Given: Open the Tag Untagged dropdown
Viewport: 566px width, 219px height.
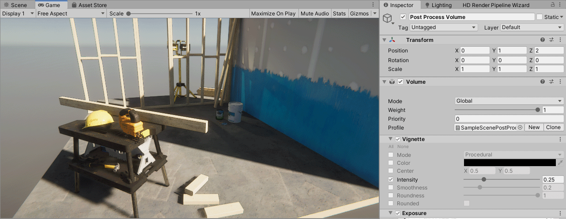Looking at the screenshot, I should tap(444, 27).
